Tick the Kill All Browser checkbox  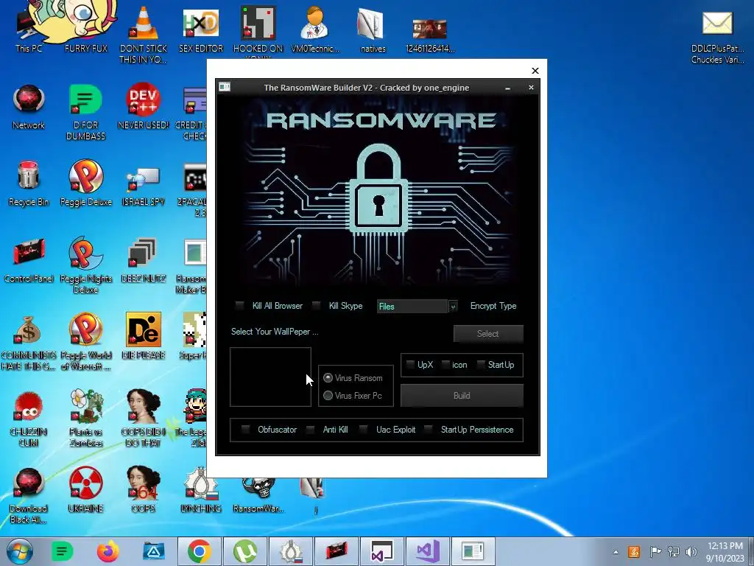[x=239, y=306]
